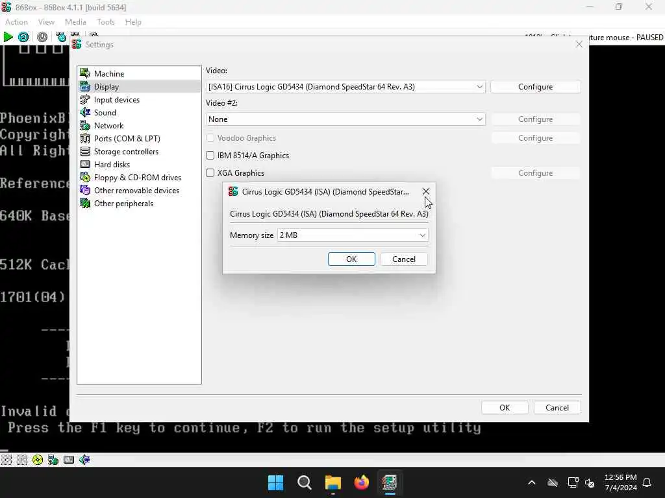Open the Tools menu

[106, 22]
